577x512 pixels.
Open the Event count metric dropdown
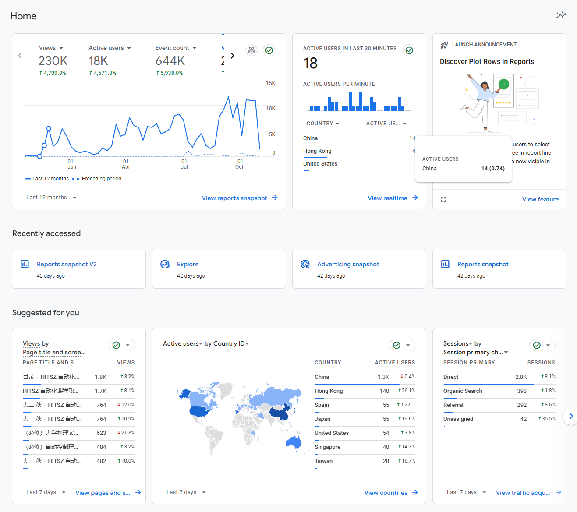pos(176,48)
